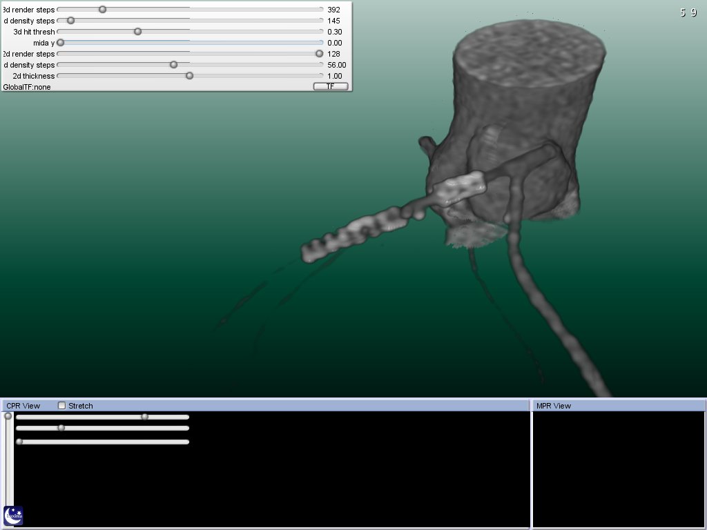Click the 2d render steps slider handle
Viewport: 707px width, 530px height.
(319, 54)
